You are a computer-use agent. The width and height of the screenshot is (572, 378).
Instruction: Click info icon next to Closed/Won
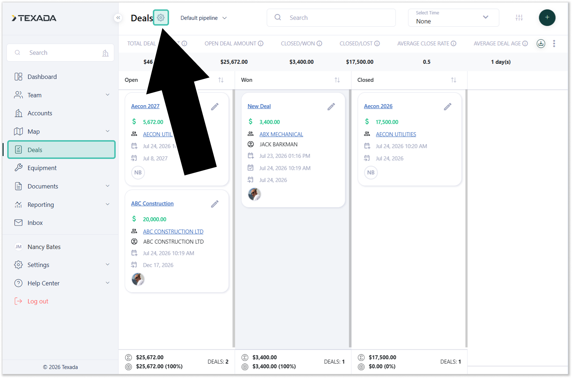click(319, 44)
